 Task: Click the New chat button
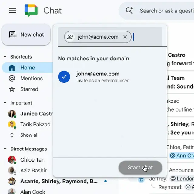tap(26, 35)
